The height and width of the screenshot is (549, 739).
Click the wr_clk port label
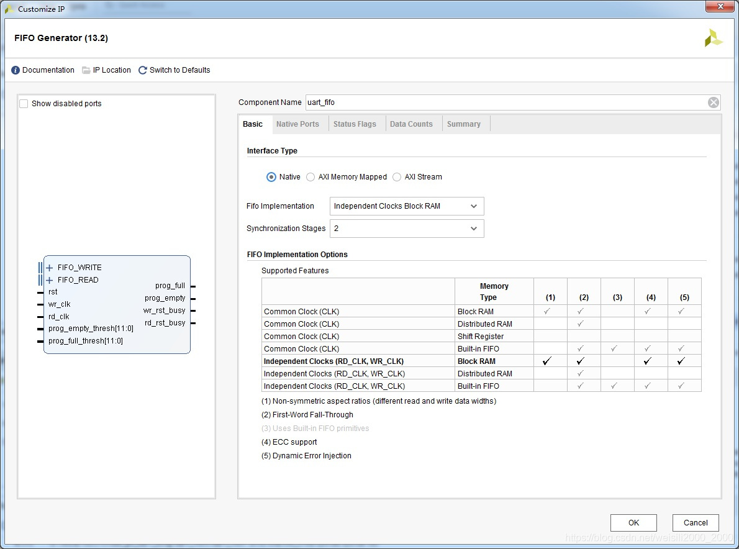[x=59, y=304]
